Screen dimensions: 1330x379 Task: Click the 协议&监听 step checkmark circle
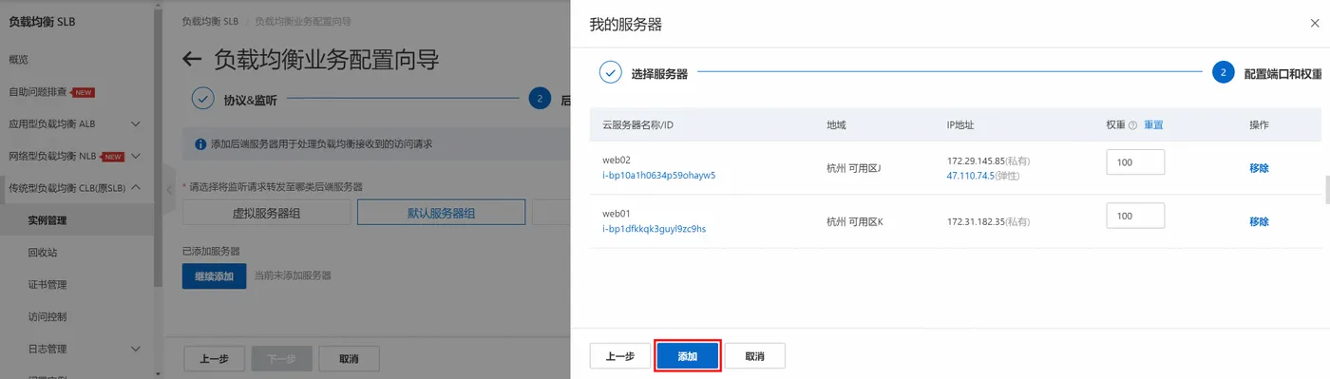click(x=203, y=99)
